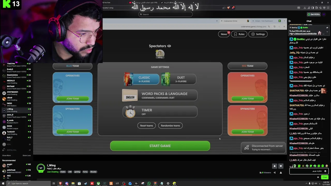Open the Leo AI sparkle icon

(x=320, y=8)
